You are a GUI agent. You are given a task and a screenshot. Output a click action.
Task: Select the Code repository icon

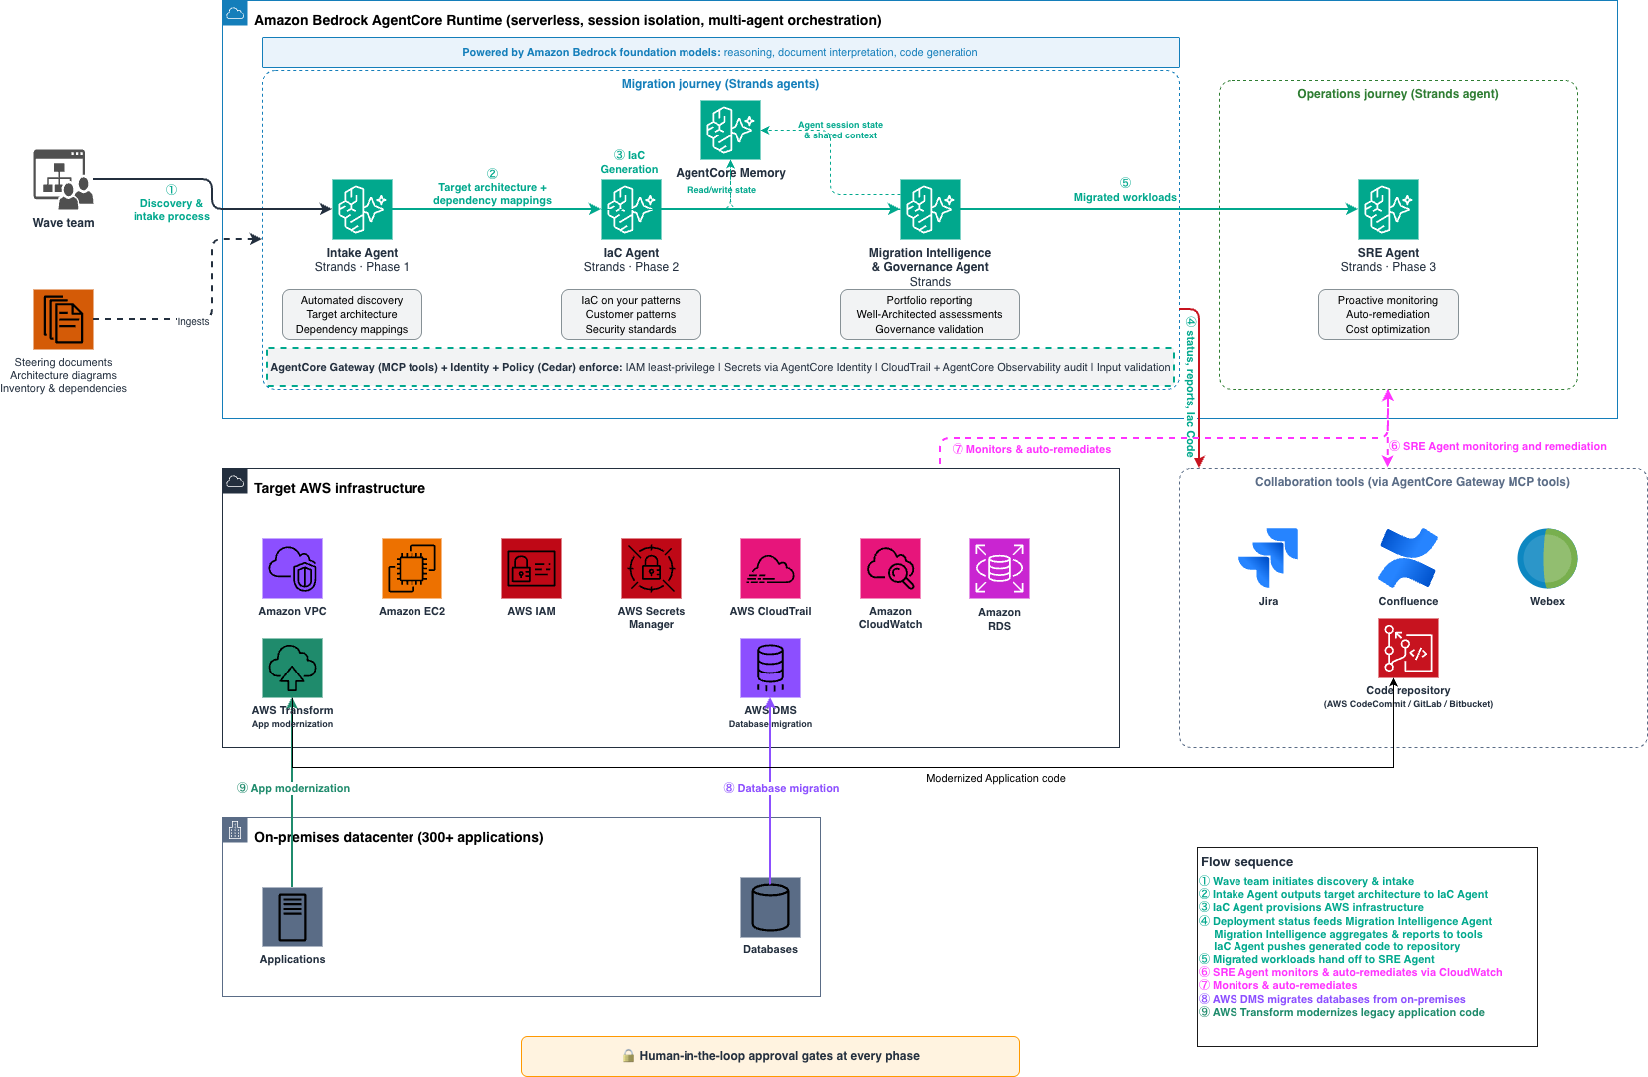tap(1408, 648)
